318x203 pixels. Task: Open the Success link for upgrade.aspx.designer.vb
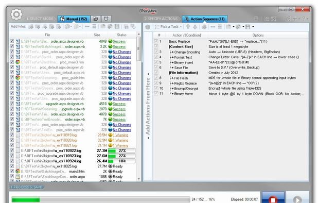click(119, 104)
